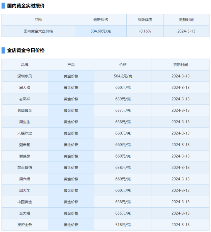Click the 504.2元/克 price
The height and width of the screenshot is (232, 211).
(123, 76)
